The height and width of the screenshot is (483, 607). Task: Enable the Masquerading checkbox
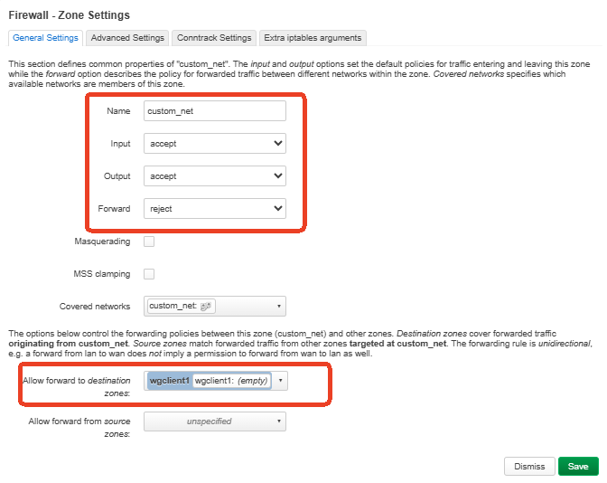pos(149,241)
